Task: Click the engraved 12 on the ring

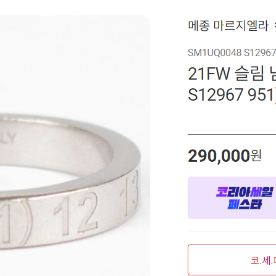Action: click(x=75, y=215)
